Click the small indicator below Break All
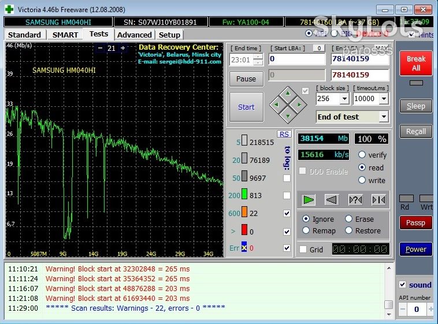438x324 pixels. point(416,83)
